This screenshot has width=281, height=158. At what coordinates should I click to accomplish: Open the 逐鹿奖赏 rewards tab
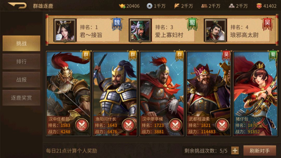tap(21, 98)
